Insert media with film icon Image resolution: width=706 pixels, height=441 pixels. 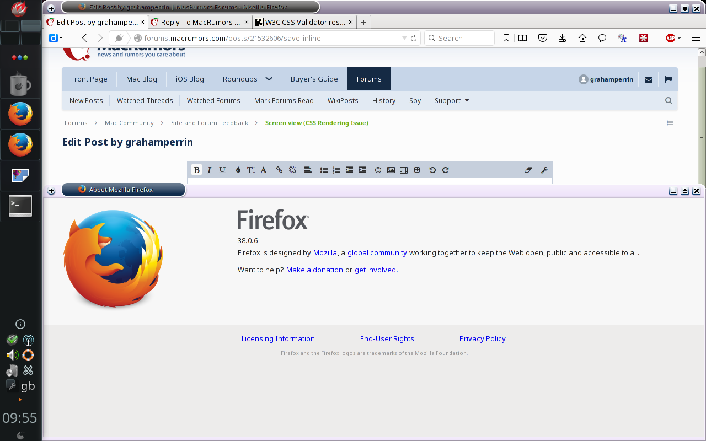click(x=404, y=170)
